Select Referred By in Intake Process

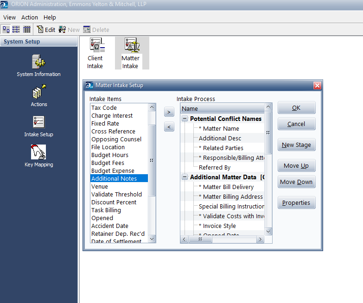point(215,167)
